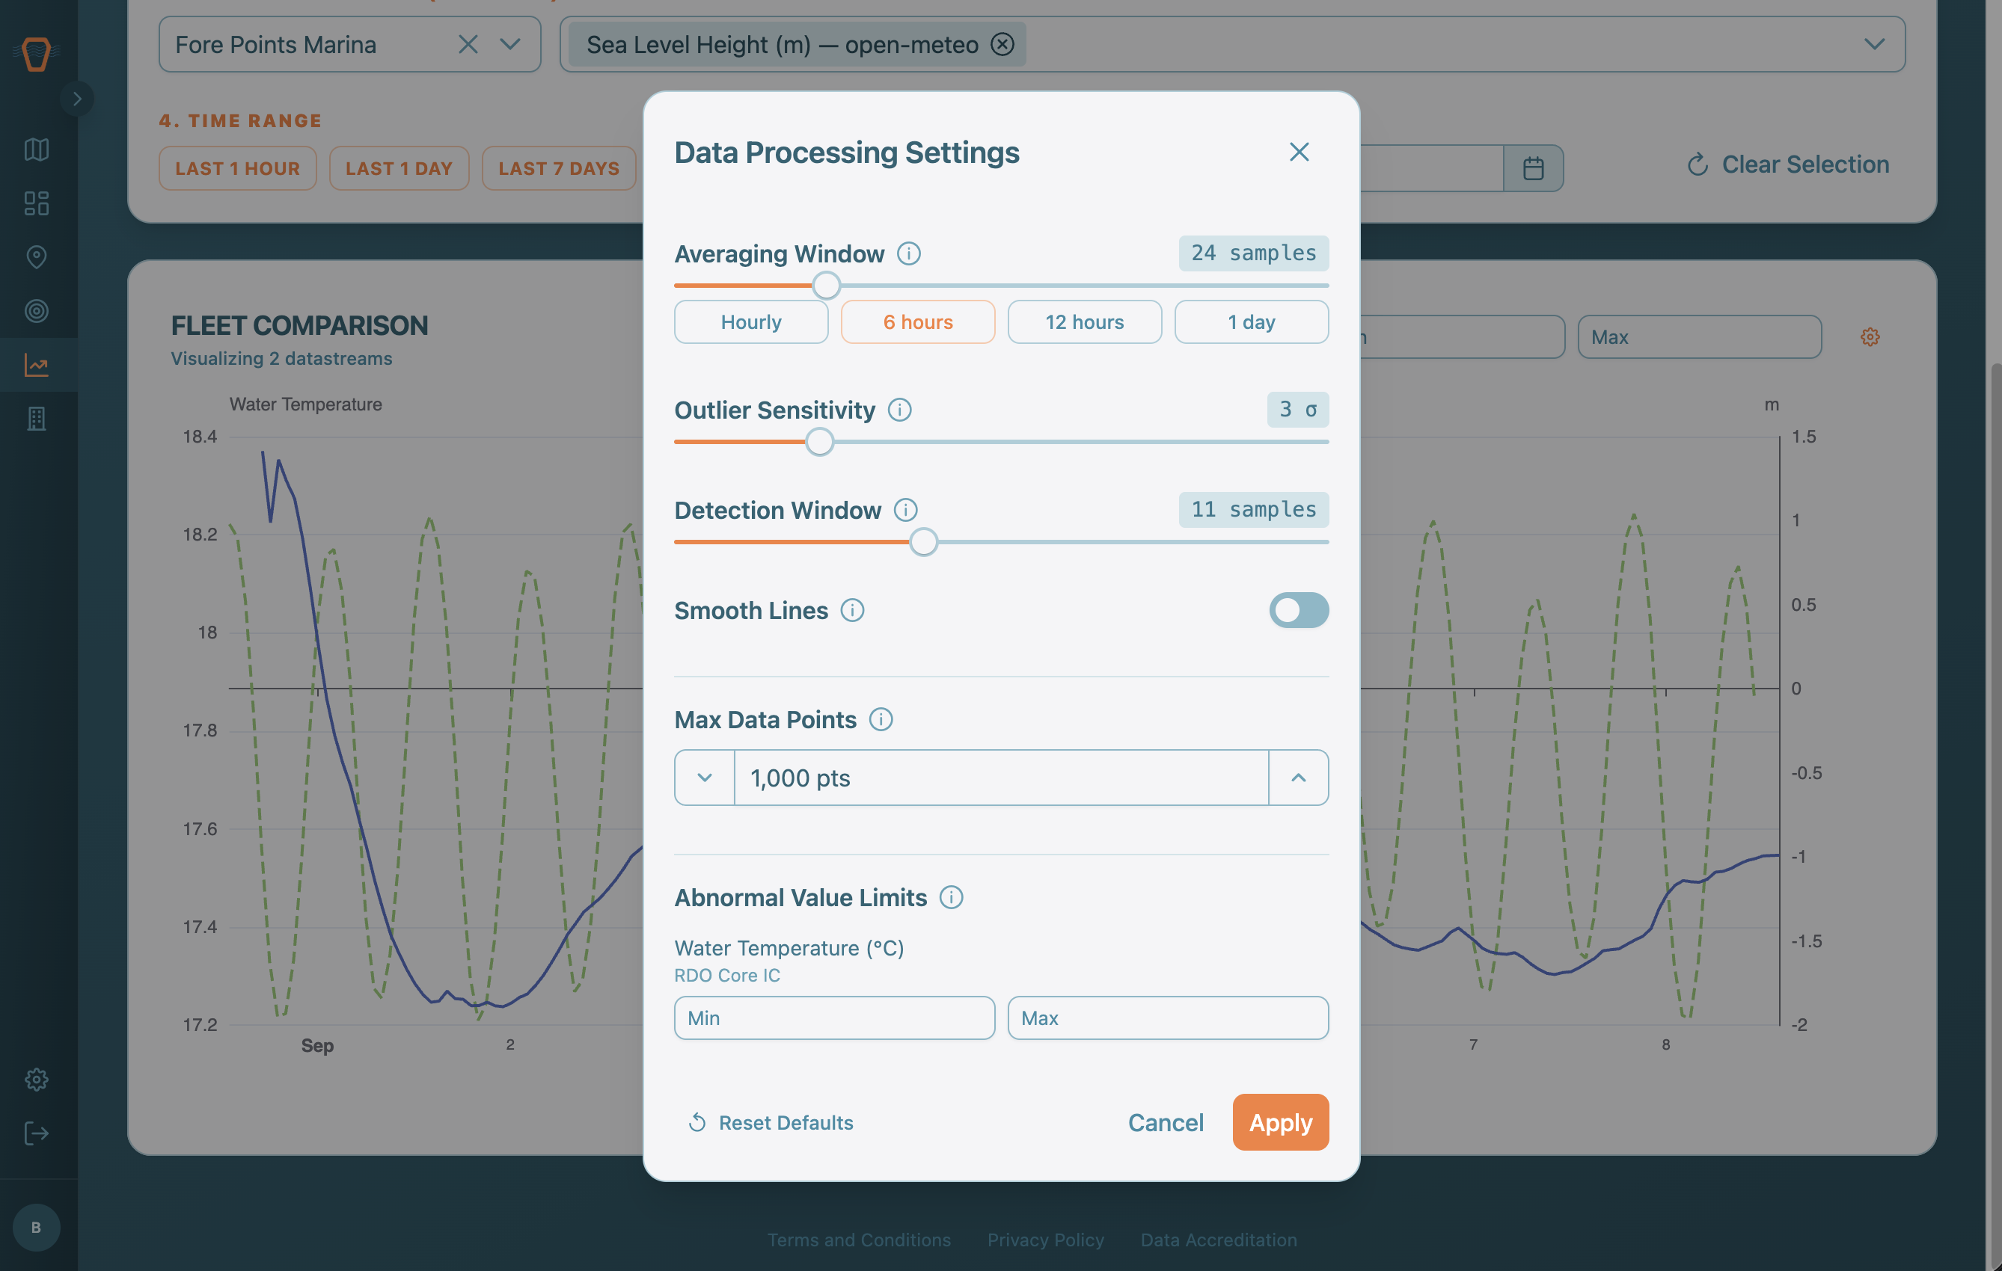Show Detection Window info tooltip
The width and height of the screenshot is (2002, 1271).
coord(905,510)
